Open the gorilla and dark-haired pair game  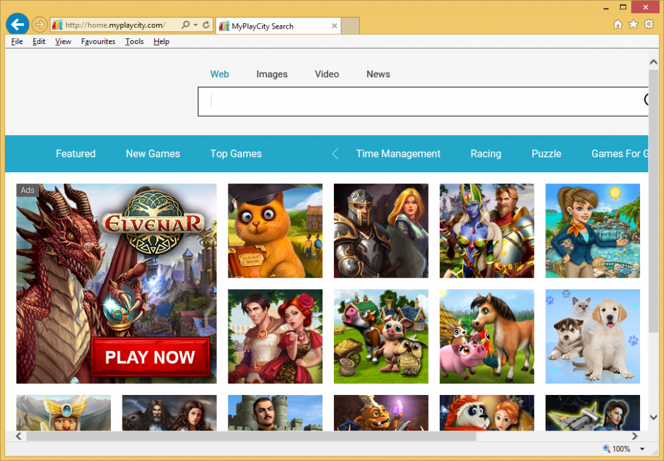(x=169, y=413)
